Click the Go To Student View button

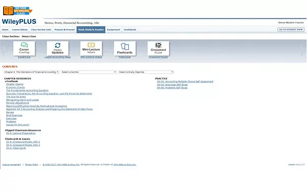pyautogui.click(x=291, y=30)
